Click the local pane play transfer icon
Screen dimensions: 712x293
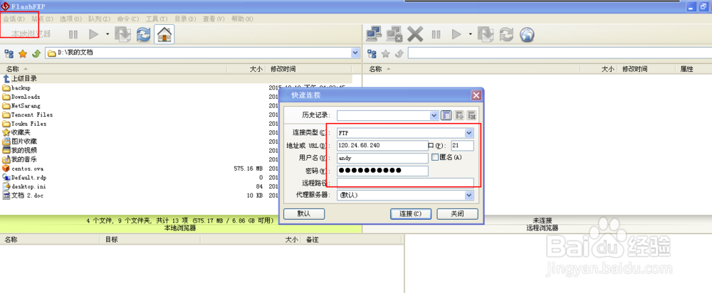(x=93, y=34)
